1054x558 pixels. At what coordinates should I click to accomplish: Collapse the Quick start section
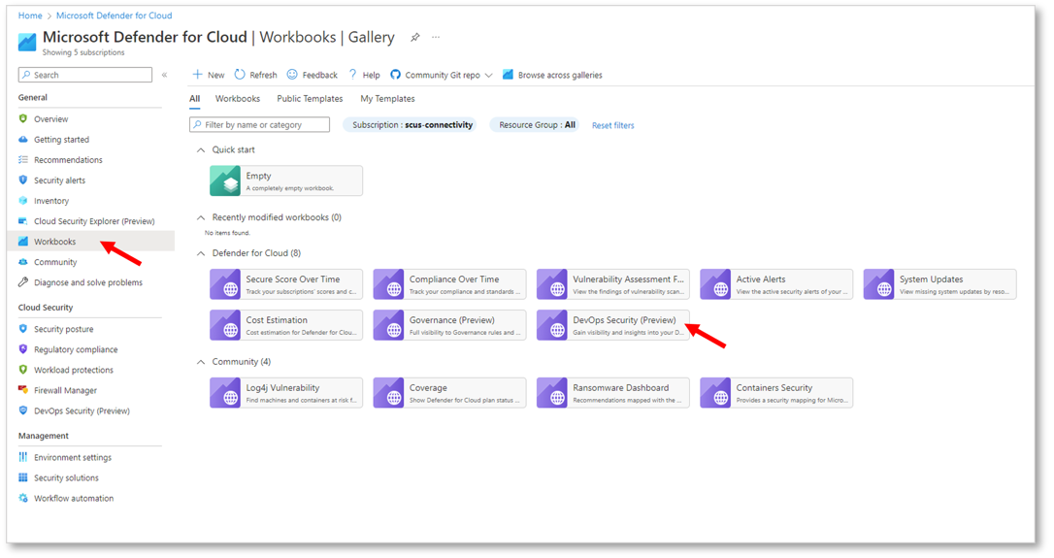click(x=200, y=149)
